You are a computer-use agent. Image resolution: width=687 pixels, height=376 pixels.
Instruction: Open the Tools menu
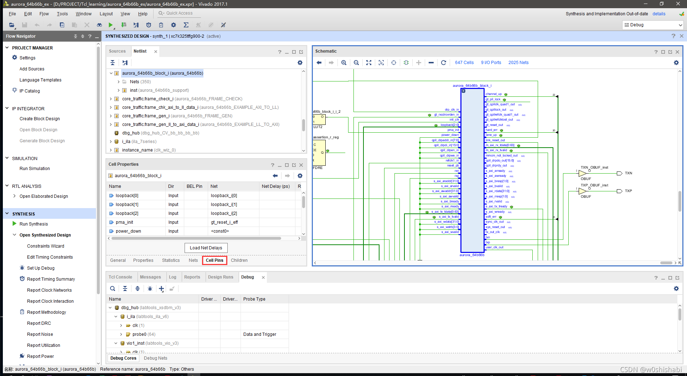[62, 14]
